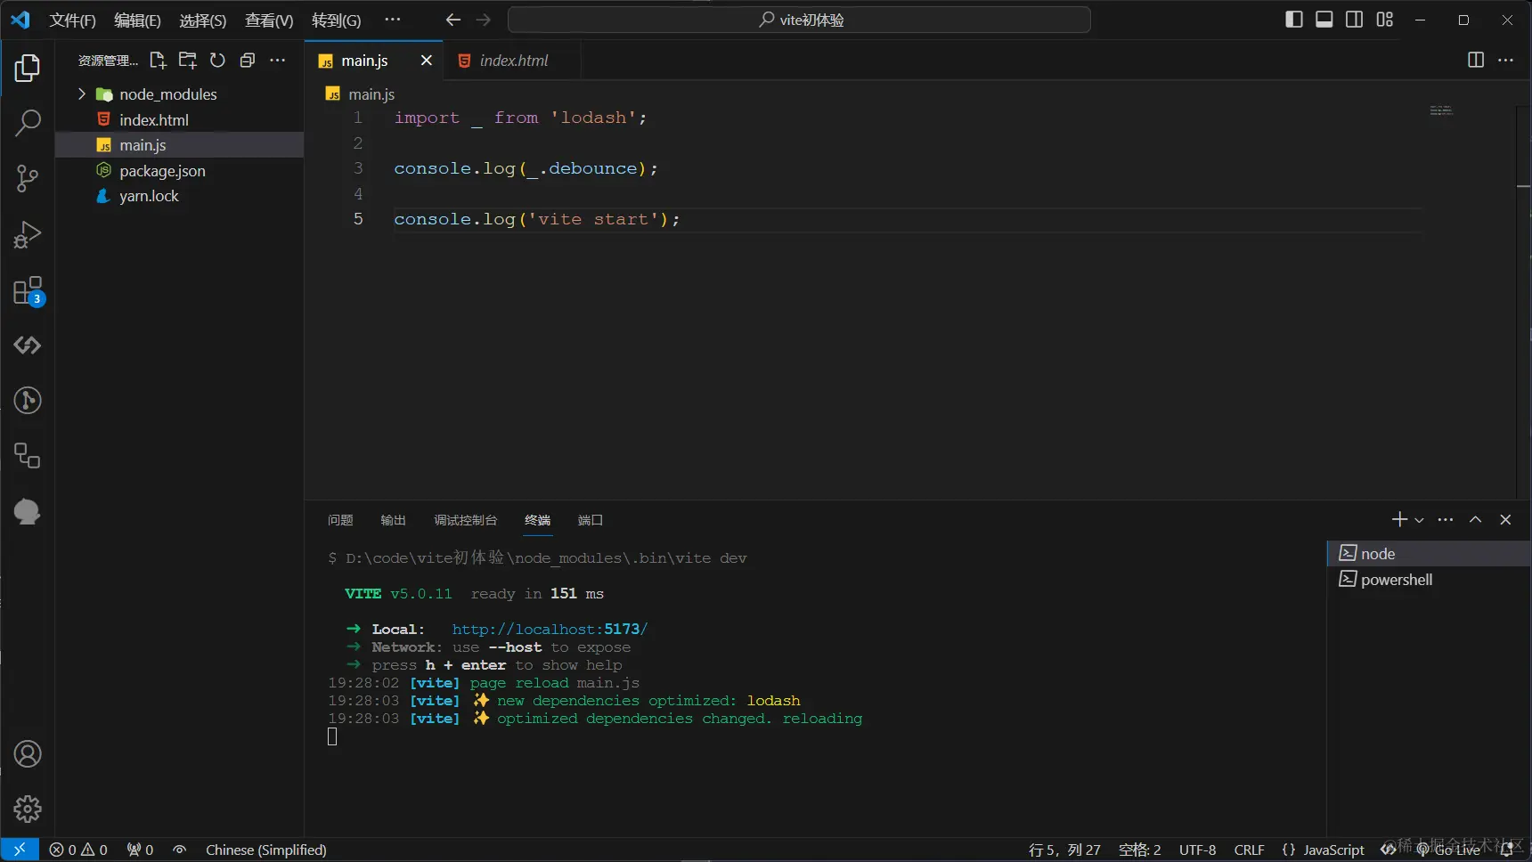Open the editor's more actions ellipsis
Viewport: 1532px width, 862px height.
1506,60
